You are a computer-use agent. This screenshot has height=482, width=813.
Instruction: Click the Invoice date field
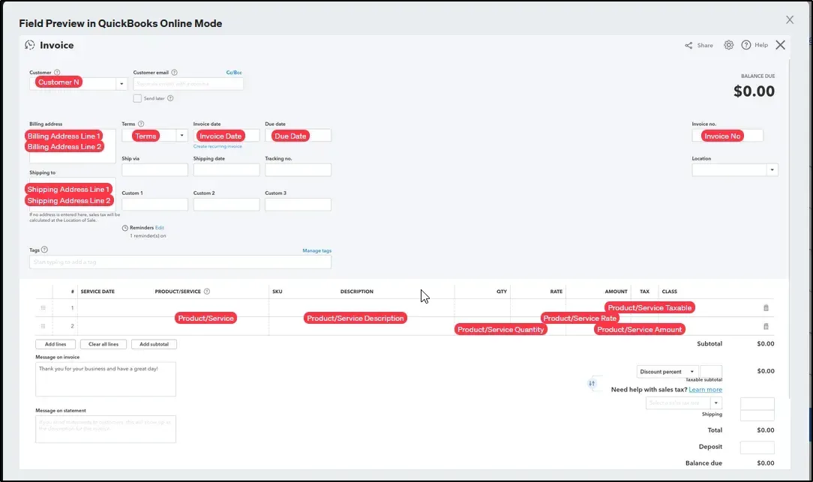coord(226,136)
